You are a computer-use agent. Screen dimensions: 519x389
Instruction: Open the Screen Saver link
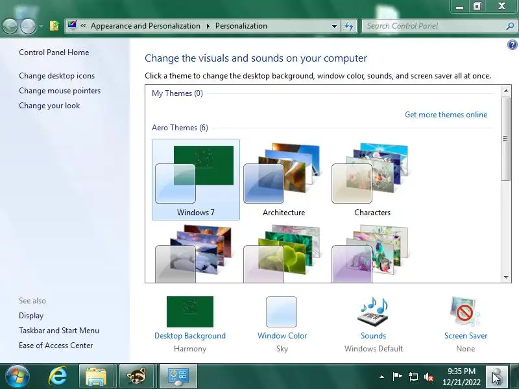tap(466, 336)
